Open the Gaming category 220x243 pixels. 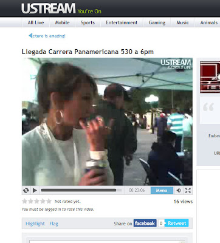click(157, 22)
